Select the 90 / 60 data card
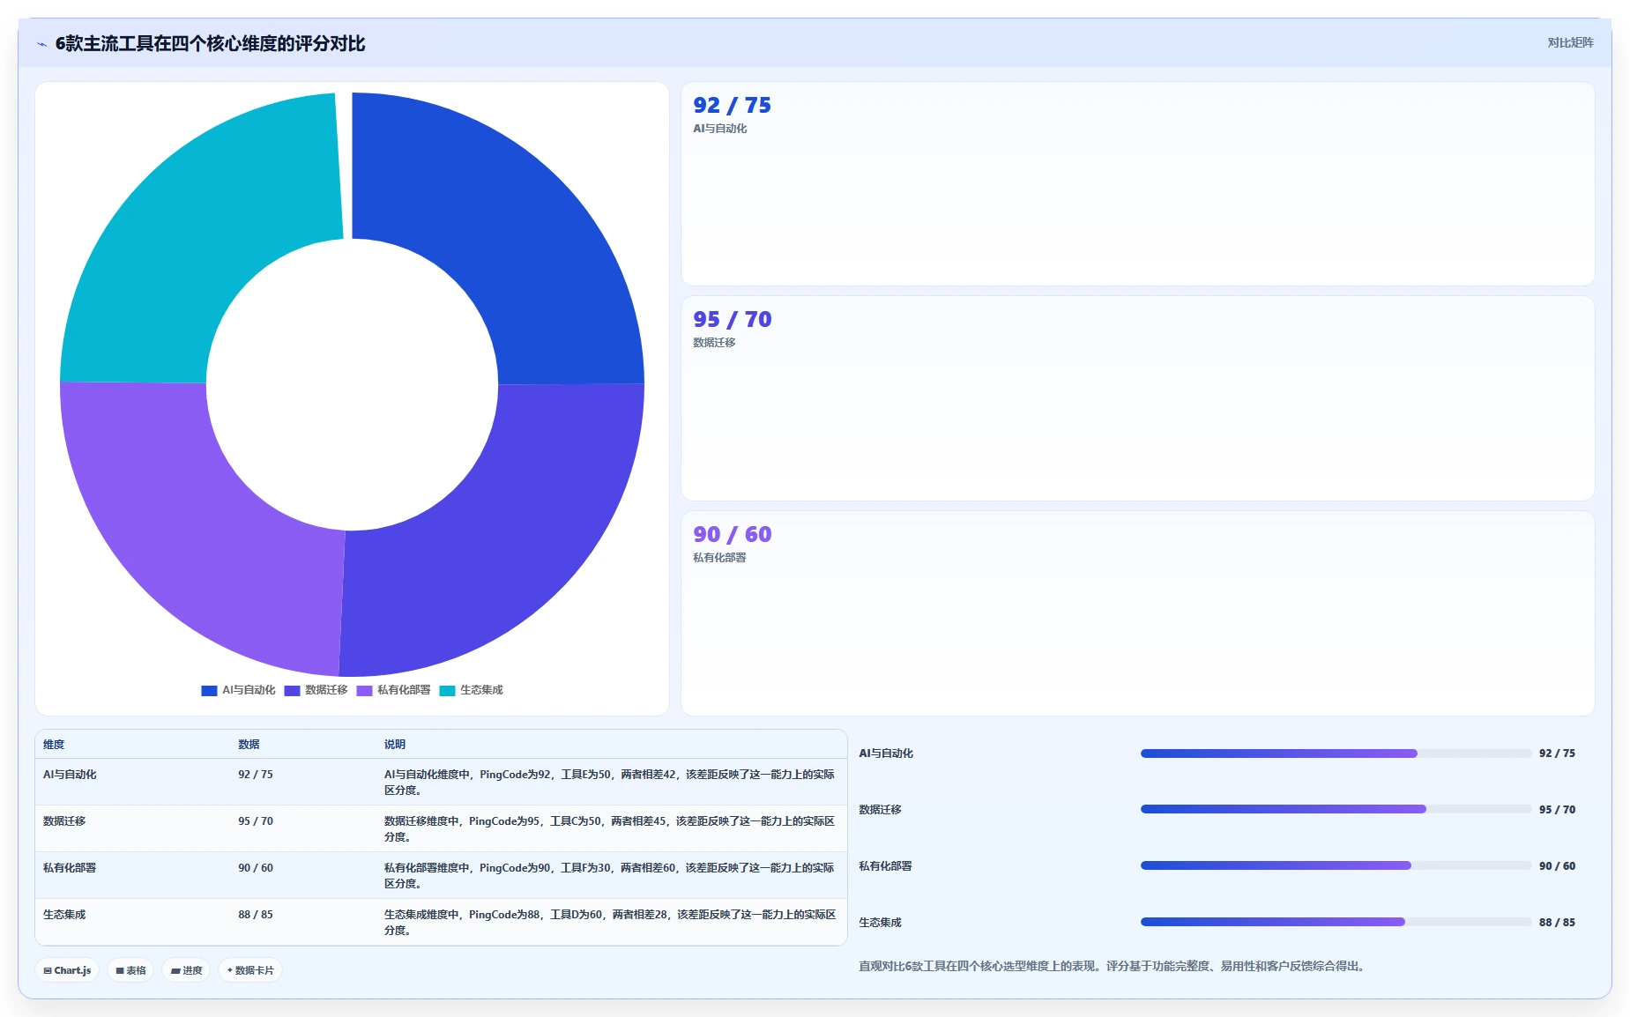 click(1137, 613)
